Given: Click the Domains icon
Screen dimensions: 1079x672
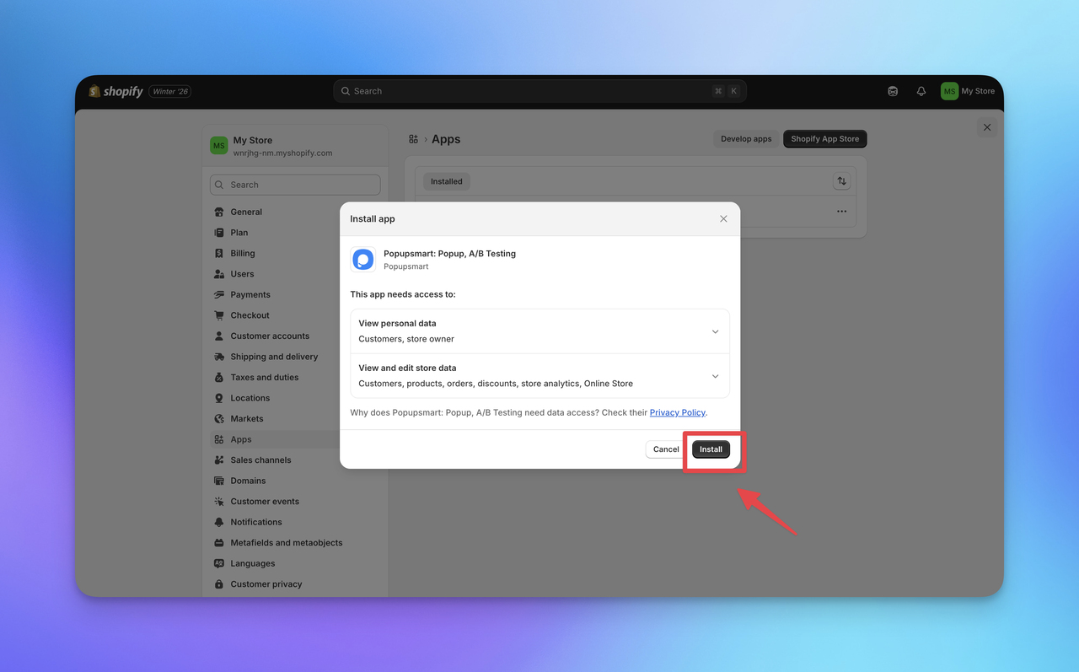Looking at the screenshot, I should tap(219, 481).
